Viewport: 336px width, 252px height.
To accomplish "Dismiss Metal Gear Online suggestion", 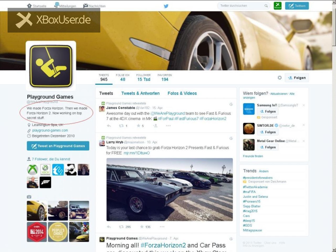I will tap(304, 141).
